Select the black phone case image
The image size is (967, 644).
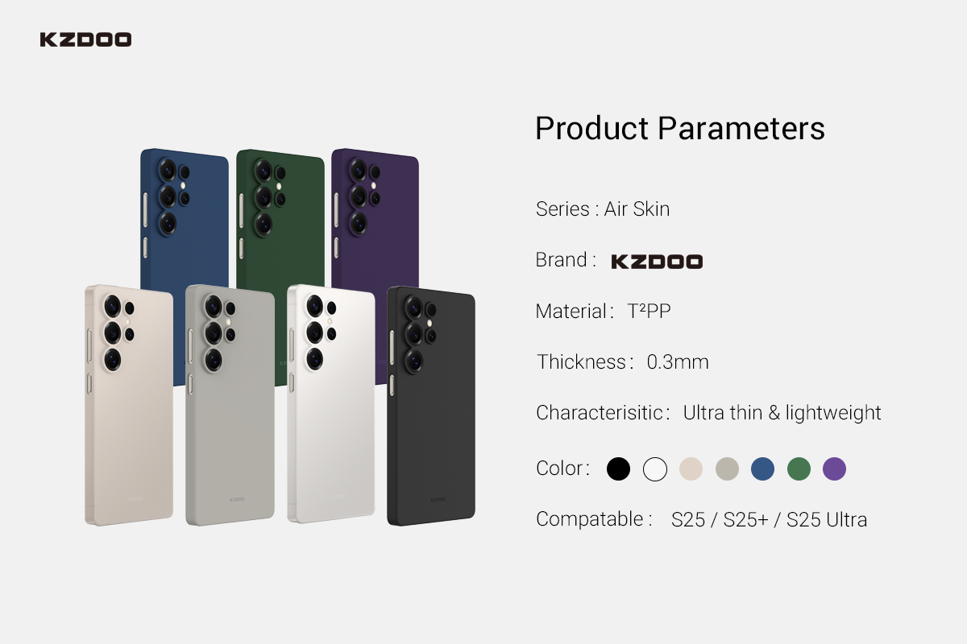pos(431,419)
